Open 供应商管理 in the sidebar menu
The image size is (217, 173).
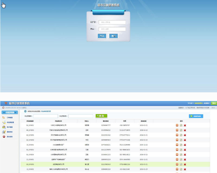pyautogui.click(x=10, y=122)
